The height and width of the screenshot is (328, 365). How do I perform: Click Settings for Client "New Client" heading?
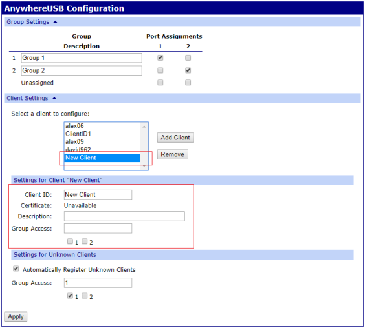58,180
